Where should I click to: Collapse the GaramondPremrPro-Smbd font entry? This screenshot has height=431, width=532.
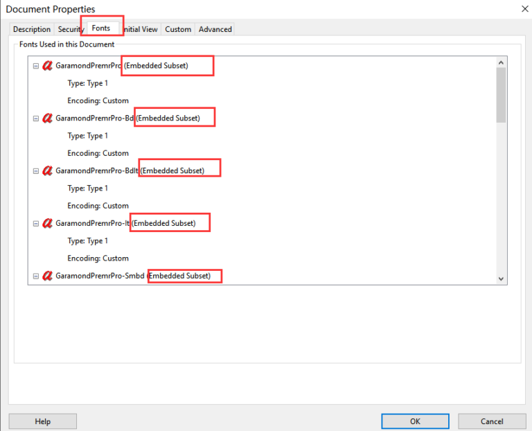36,276
